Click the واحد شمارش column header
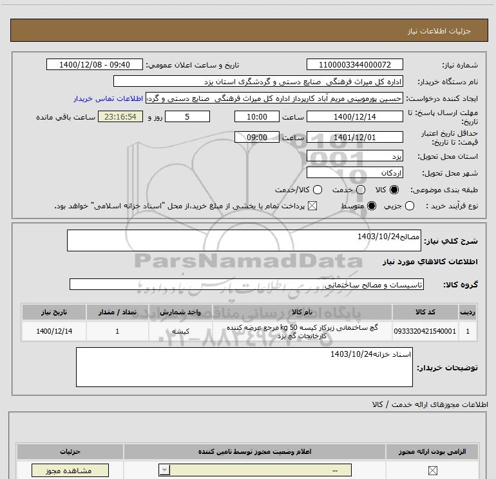496x479 pixels. point(180,312)
